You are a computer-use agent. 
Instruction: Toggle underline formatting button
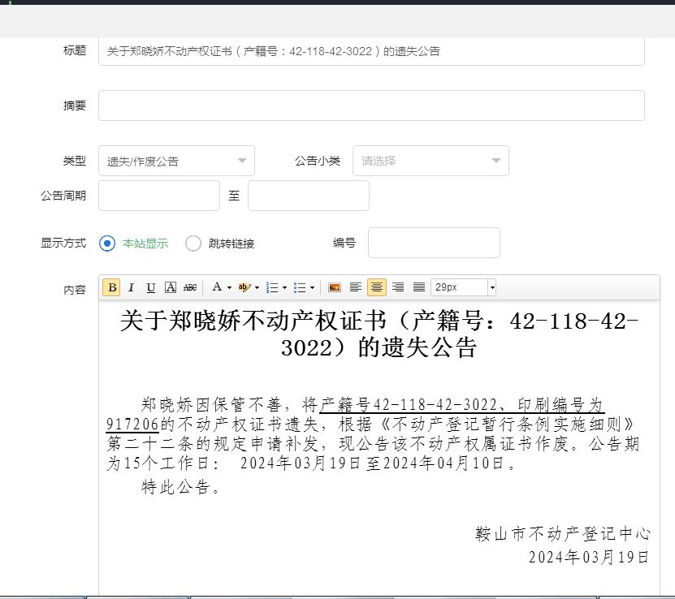(x=150, y=287)
